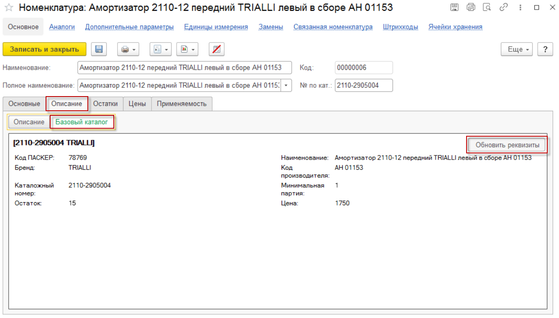Open the vertical three-dots menu

(520, 7)
